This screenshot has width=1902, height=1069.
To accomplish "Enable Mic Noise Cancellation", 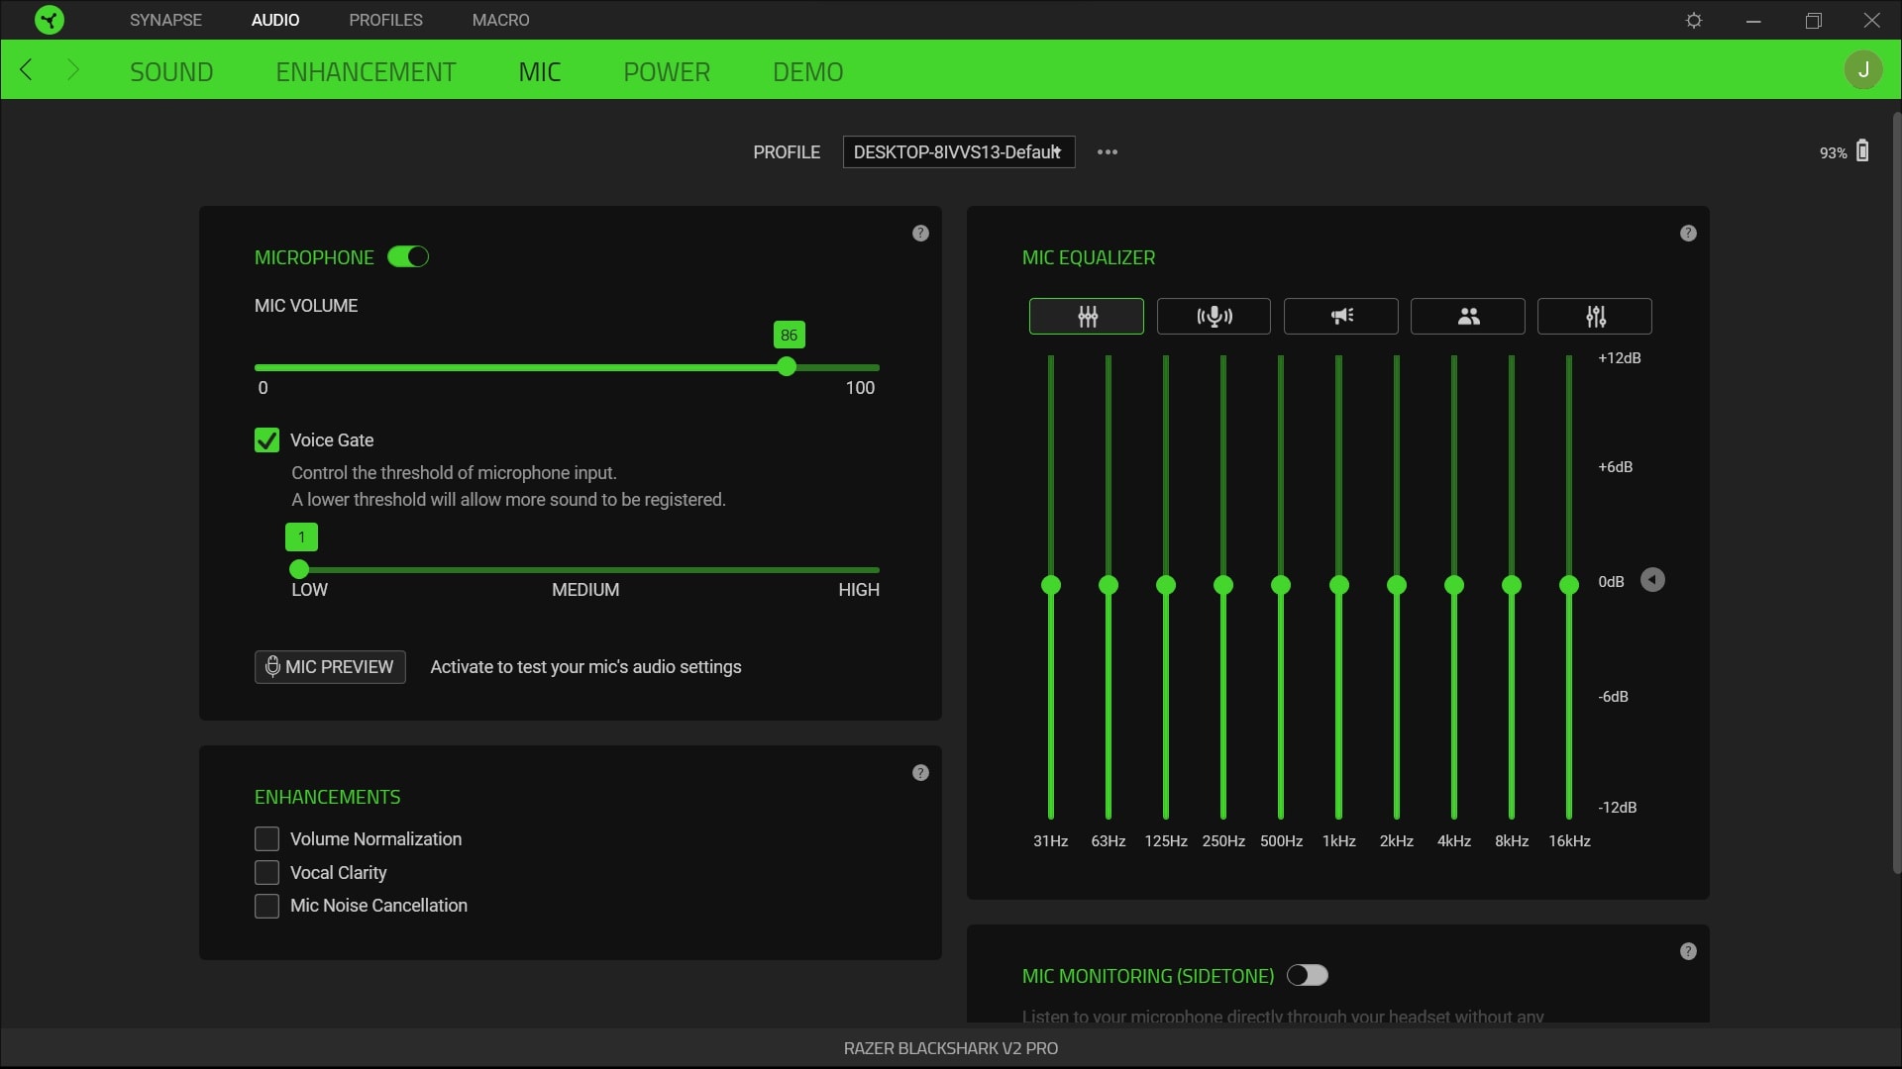I will point(266,906).
